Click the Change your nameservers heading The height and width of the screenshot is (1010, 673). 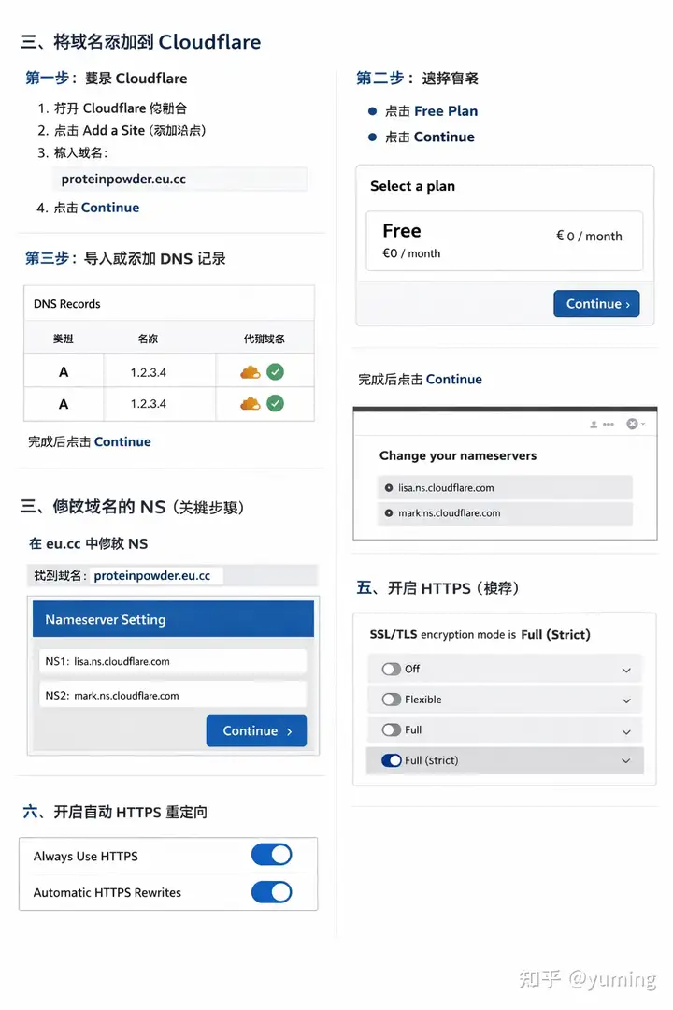pos(458,455)
